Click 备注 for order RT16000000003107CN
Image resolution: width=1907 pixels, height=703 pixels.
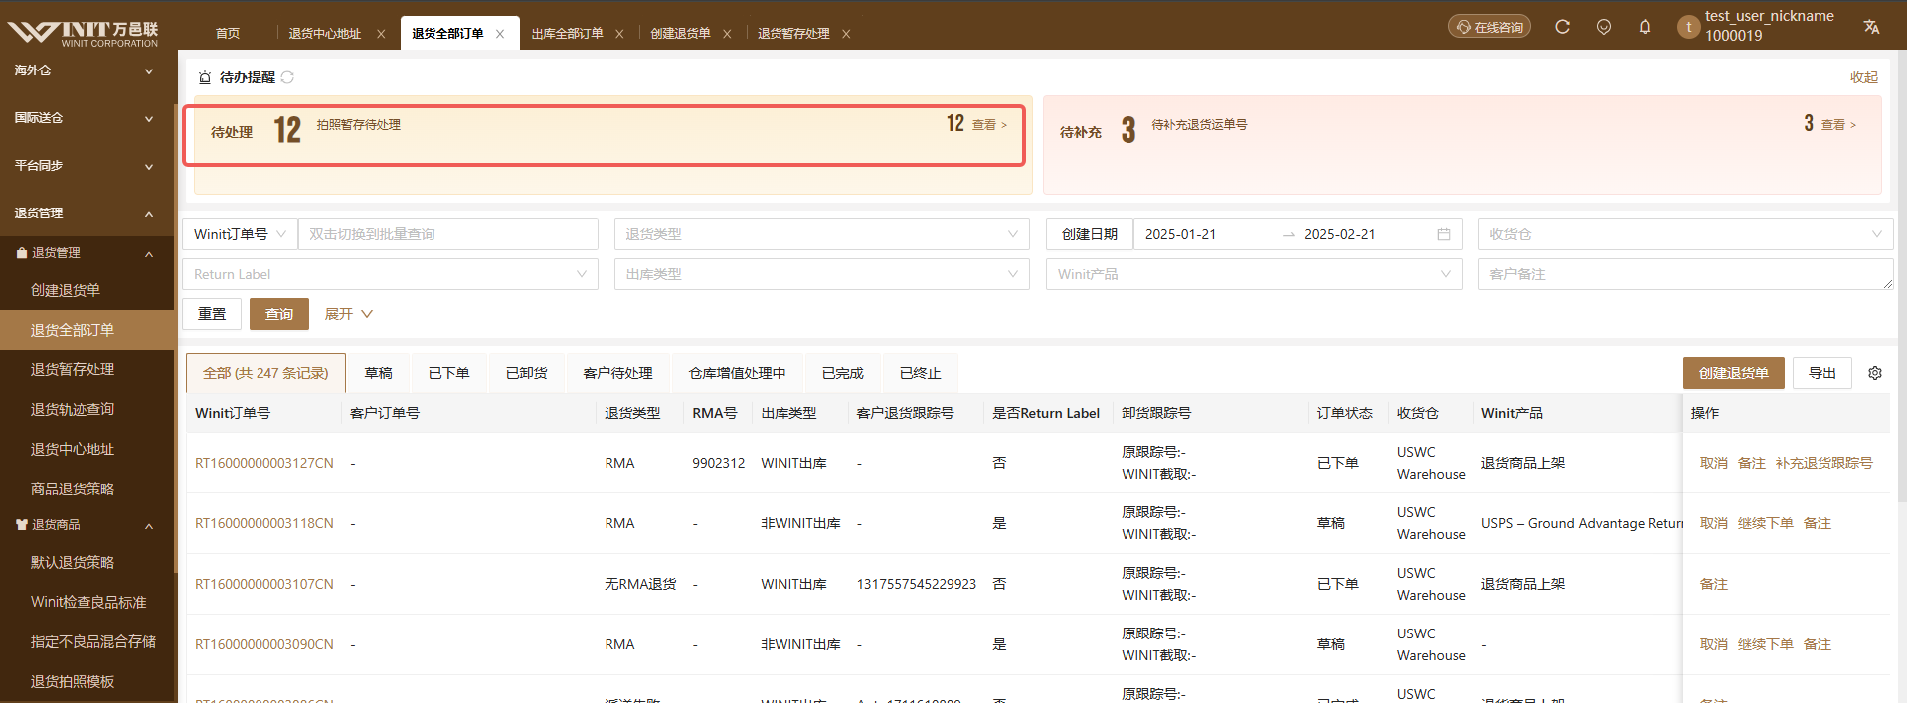[x=1714, y=584]
